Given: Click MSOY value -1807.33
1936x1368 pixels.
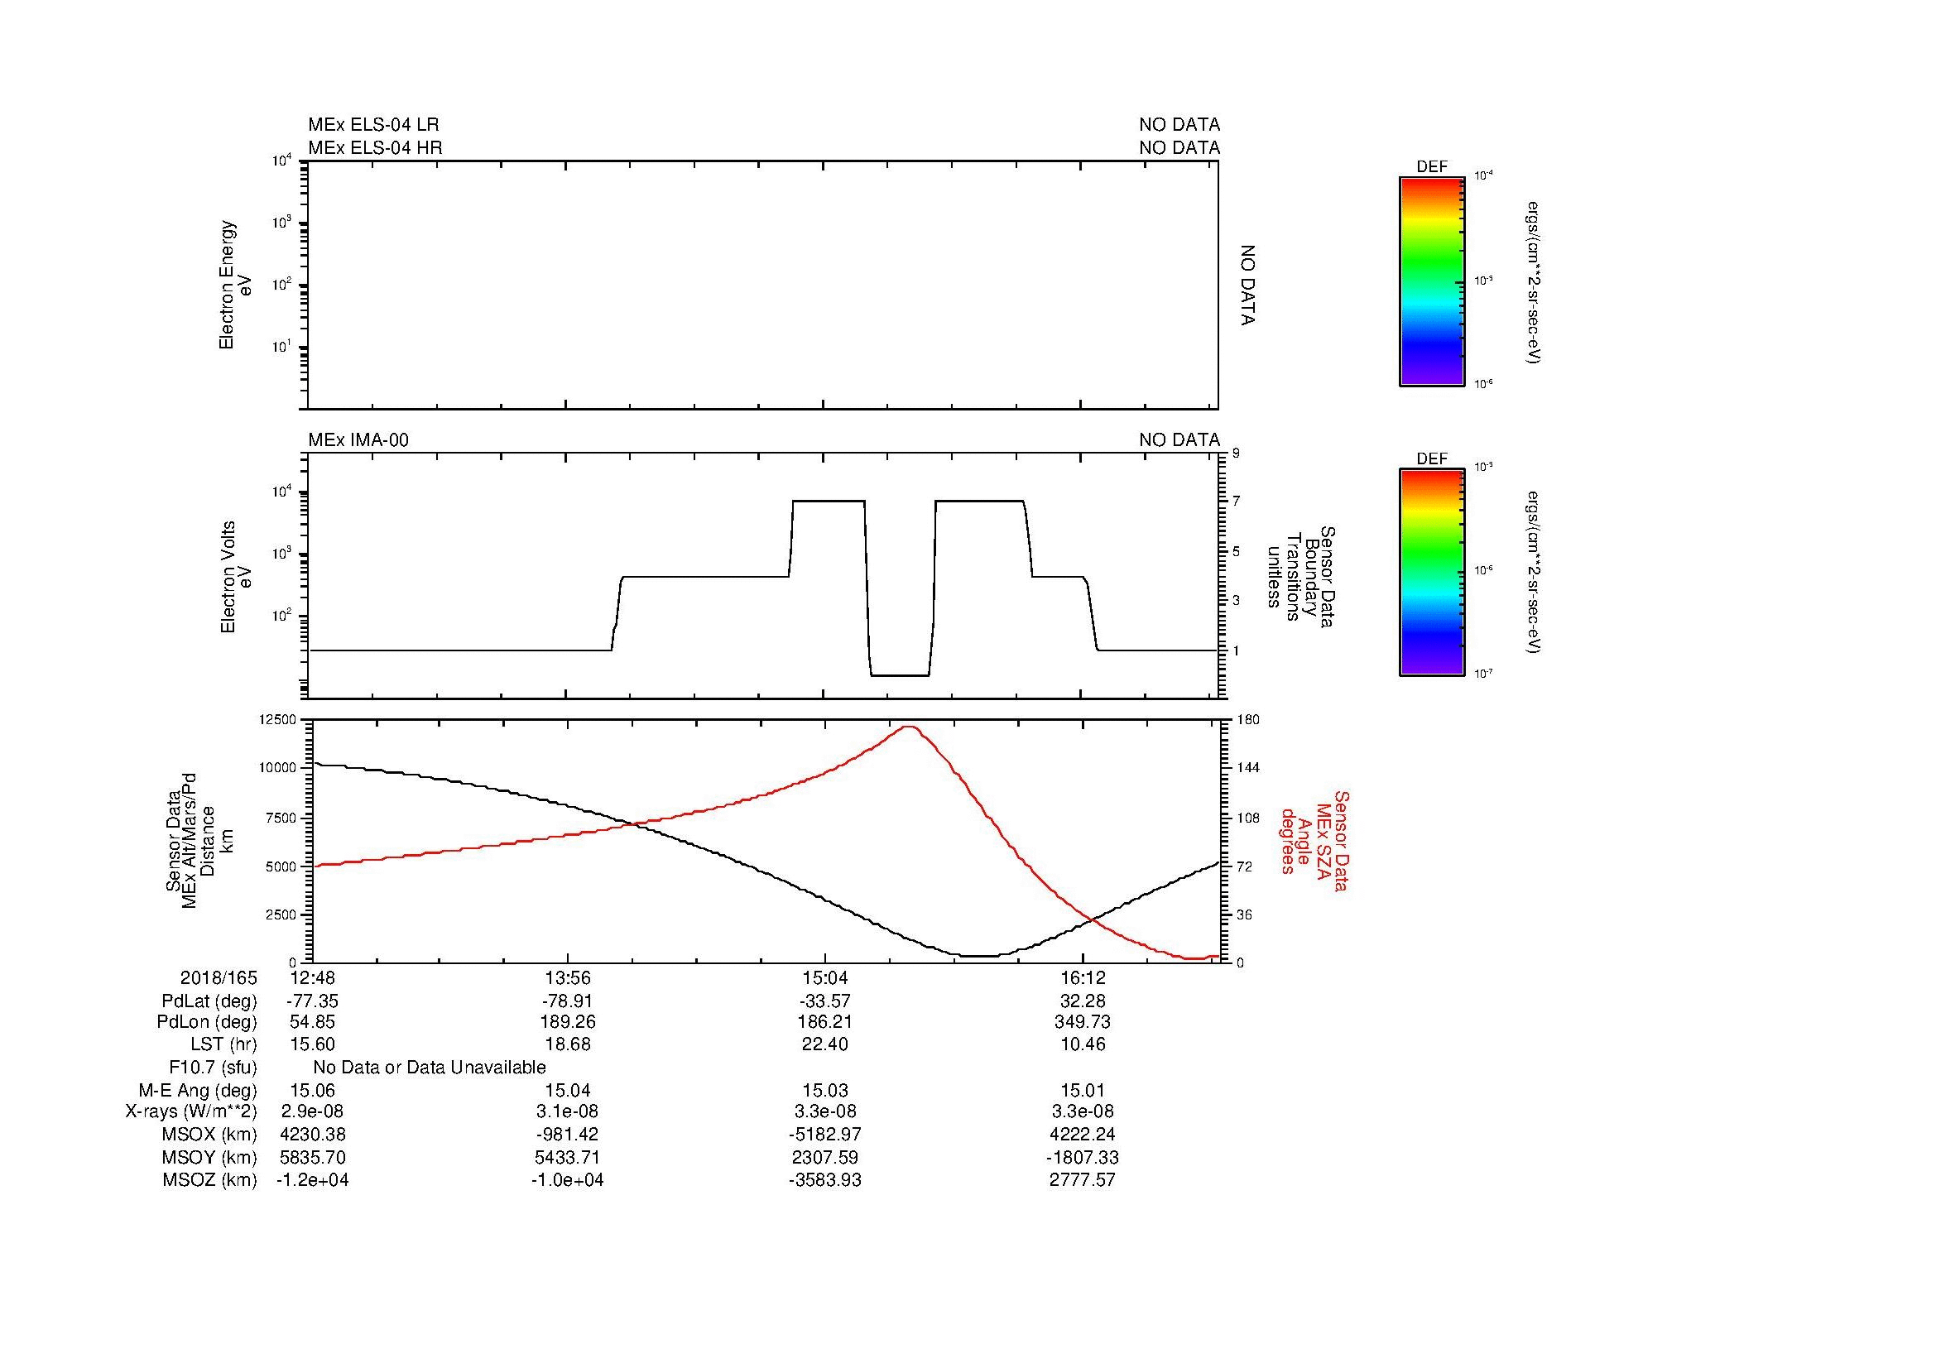Looking at the screenshot, I should 1083,1157.
